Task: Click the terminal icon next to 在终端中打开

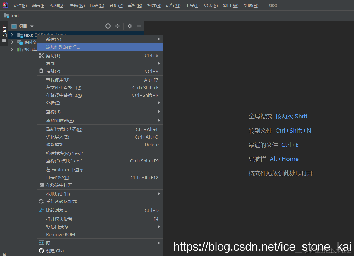Action: 41,185
